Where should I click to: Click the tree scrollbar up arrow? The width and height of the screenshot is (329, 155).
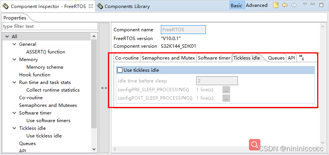pyautogui.click(x=94, y=37)
